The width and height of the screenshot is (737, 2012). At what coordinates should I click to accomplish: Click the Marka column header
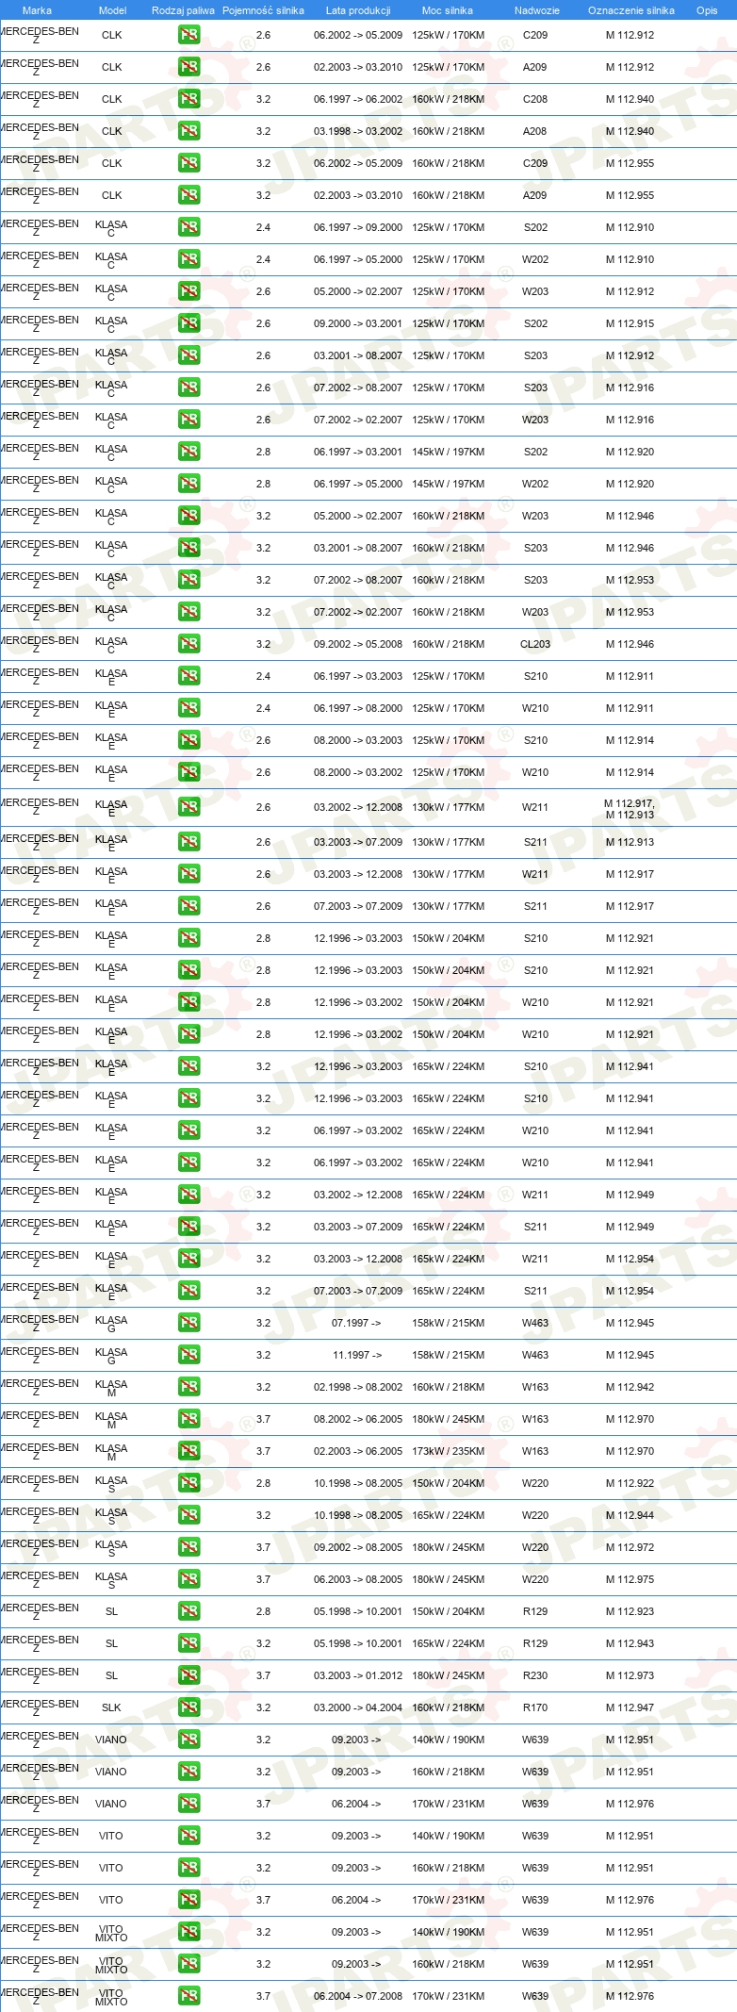pyautogui.click(x=37, y=10)
